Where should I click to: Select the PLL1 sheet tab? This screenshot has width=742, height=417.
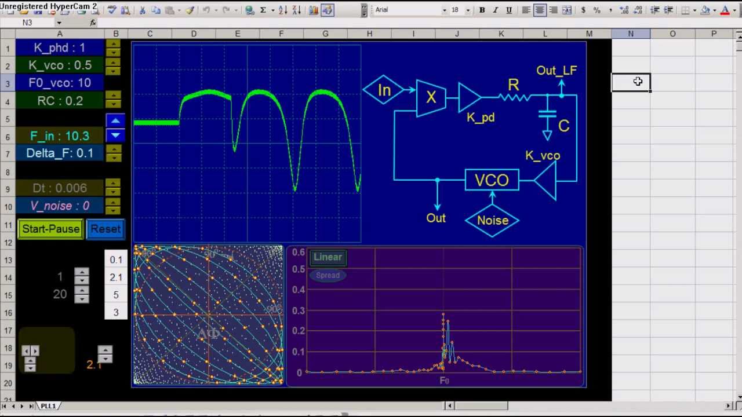[x=48, y=406]
